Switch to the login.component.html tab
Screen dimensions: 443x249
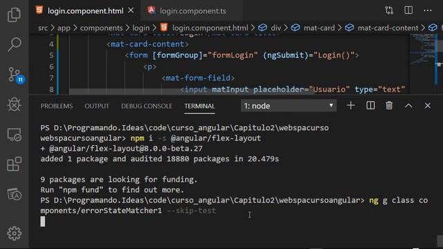pos(85,11)
